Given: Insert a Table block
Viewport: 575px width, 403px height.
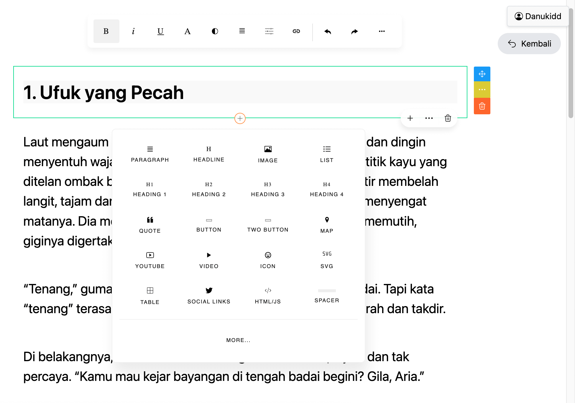Looking at the screenshot, I should point(150,295).
